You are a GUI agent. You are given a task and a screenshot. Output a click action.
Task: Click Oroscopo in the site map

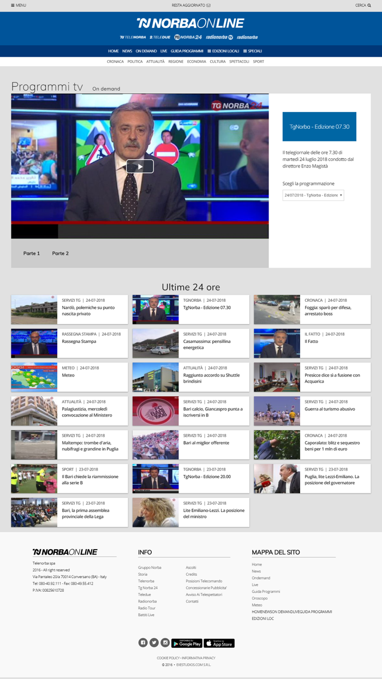point(259,598)
